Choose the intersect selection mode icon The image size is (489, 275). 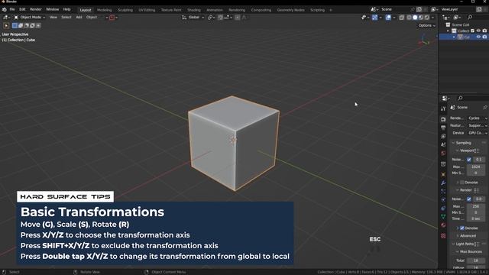[x=38, y=25]
